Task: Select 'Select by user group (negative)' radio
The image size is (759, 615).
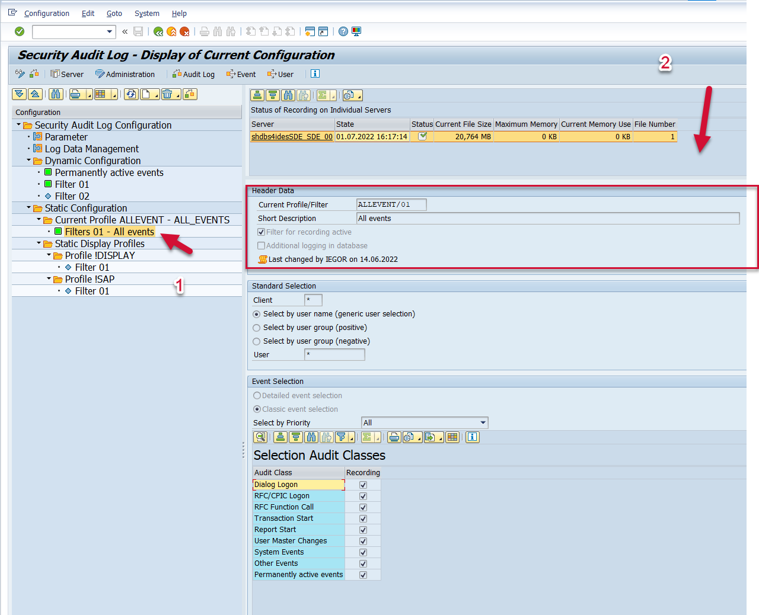Action: pos(257,341)
